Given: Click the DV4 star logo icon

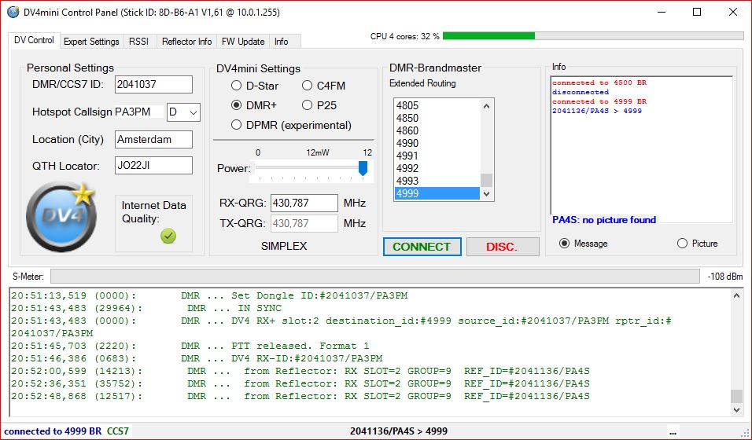Looking at the screenshot, I should click(x=61, y=217).
